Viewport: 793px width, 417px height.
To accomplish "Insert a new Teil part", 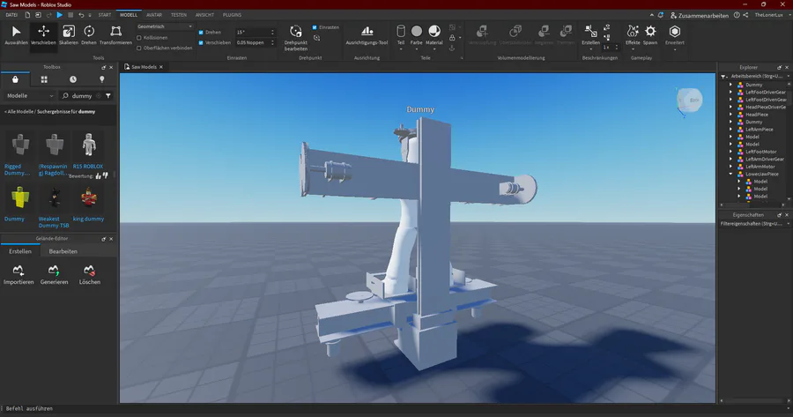I will point(401,35).
